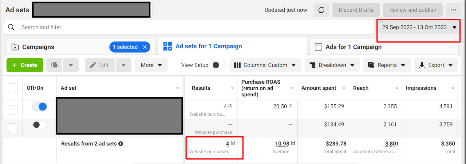Click the Off/On column header
This screenshot has height=164, width=466.
pyautogui.click(x=35, y=88)
